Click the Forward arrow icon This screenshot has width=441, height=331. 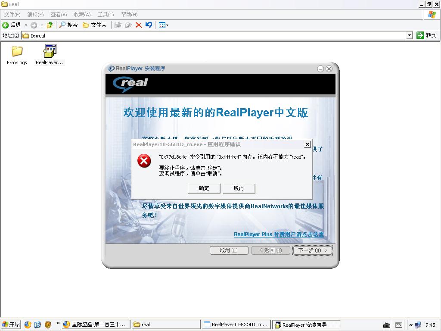(x=34, y=25)
